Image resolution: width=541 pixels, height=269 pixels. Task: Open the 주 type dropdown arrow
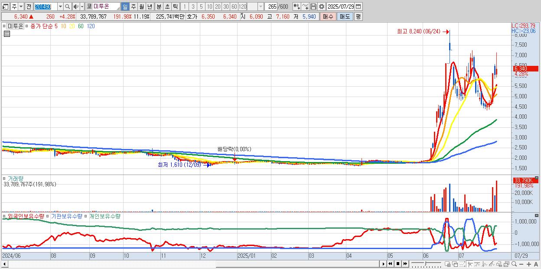21,6
